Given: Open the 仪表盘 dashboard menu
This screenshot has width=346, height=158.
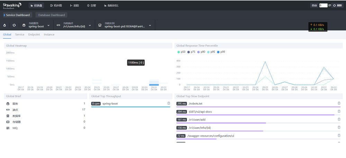Looking at the screenshot, I should [36, 6].
